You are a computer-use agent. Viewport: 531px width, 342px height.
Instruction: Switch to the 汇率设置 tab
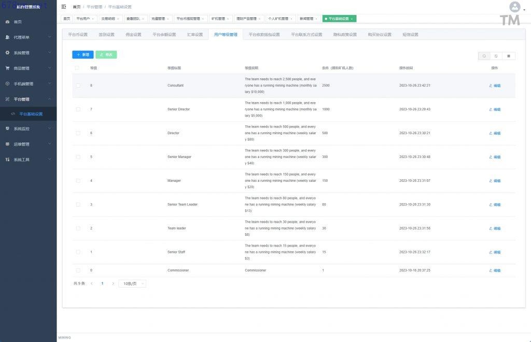click(x=195, y=35)
